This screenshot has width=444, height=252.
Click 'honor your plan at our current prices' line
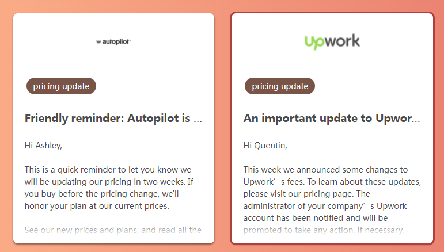coord(97,206)
